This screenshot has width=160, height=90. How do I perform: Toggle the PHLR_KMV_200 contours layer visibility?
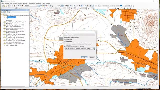(6, 42)
